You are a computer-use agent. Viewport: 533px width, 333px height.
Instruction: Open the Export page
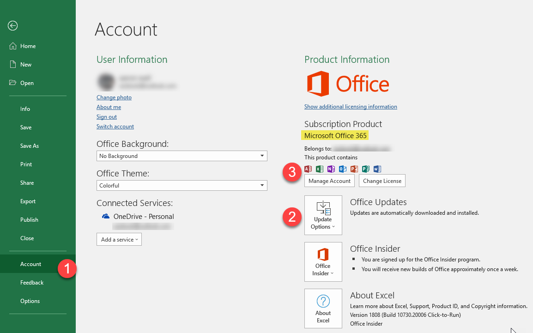pyautogui.click(x=38, y=201)
